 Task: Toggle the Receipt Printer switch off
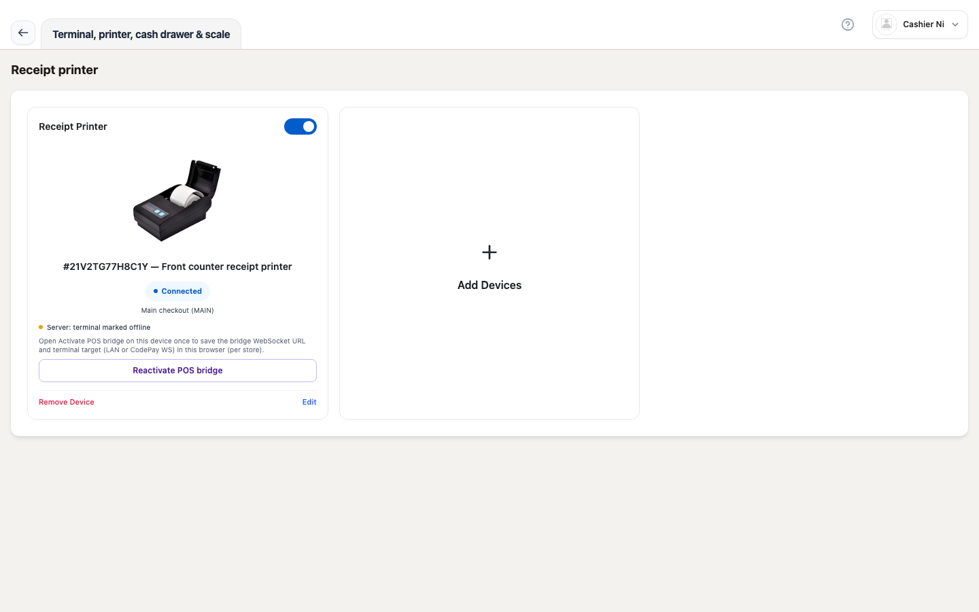coord(300,126)
